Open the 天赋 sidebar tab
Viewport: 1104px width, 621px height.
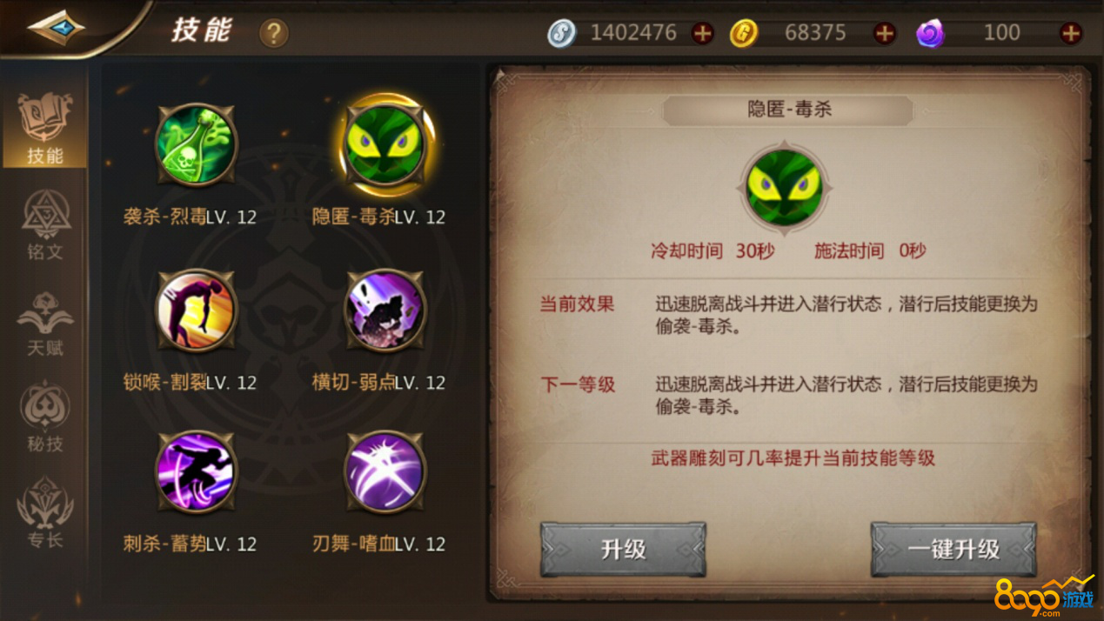pos(45,323)
